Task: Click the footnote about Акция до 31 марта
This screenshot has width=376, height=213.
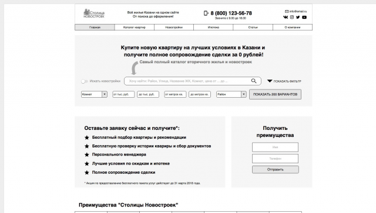Action: [x=142, y=183]
